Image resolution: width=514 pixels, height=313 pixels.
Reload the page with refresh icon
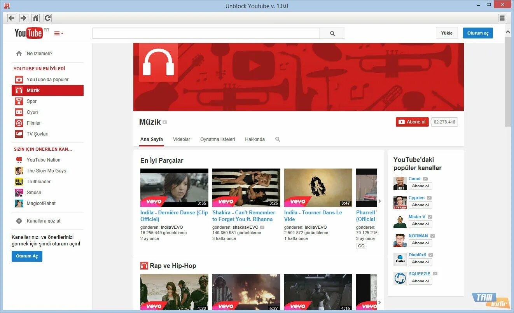(47, 18)
